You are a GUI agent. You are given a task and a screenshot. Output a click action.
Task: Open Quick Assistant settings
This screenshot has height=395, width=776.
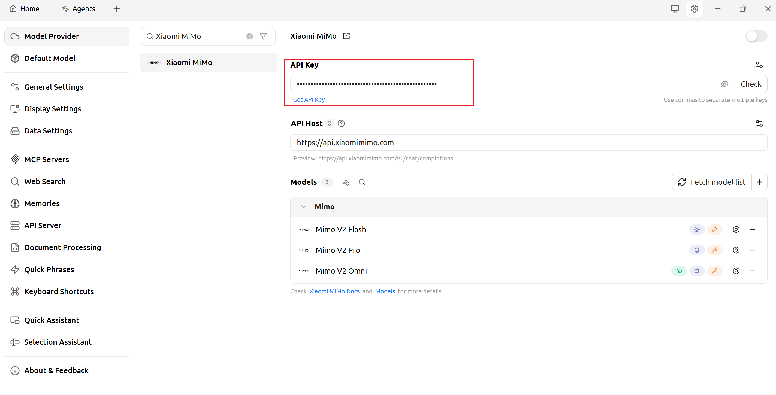tap(67, 320)
